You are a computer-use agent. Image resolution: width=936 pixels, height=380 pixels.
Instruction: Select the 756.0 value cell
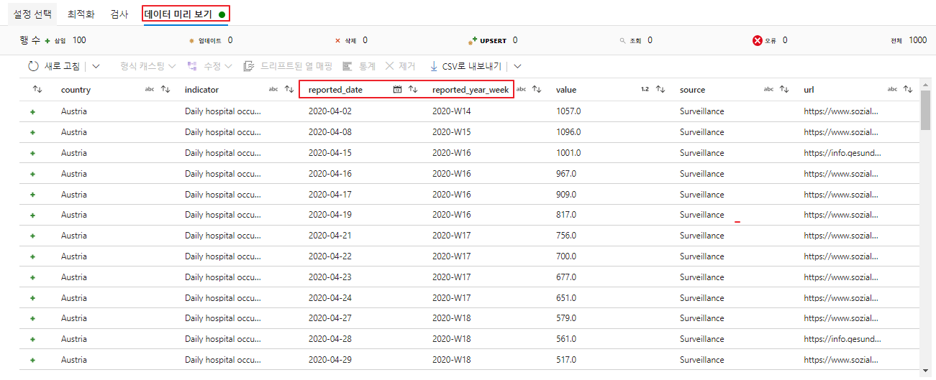(566, 236)
